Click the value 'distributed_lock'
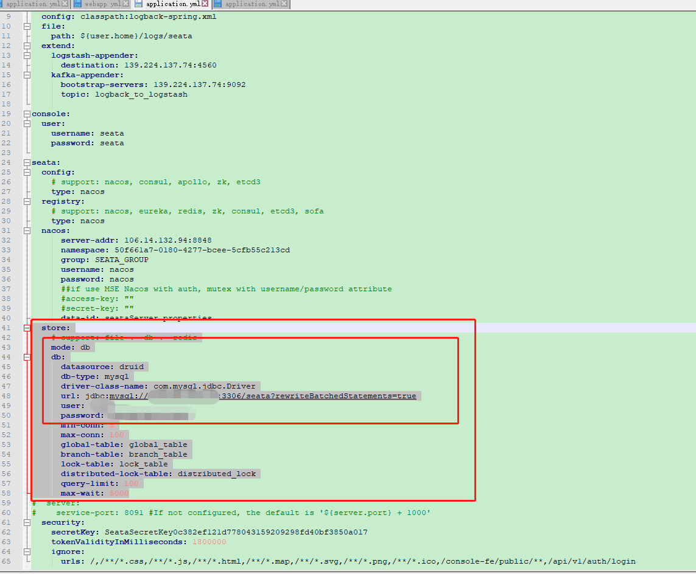 tap(217, 474)
